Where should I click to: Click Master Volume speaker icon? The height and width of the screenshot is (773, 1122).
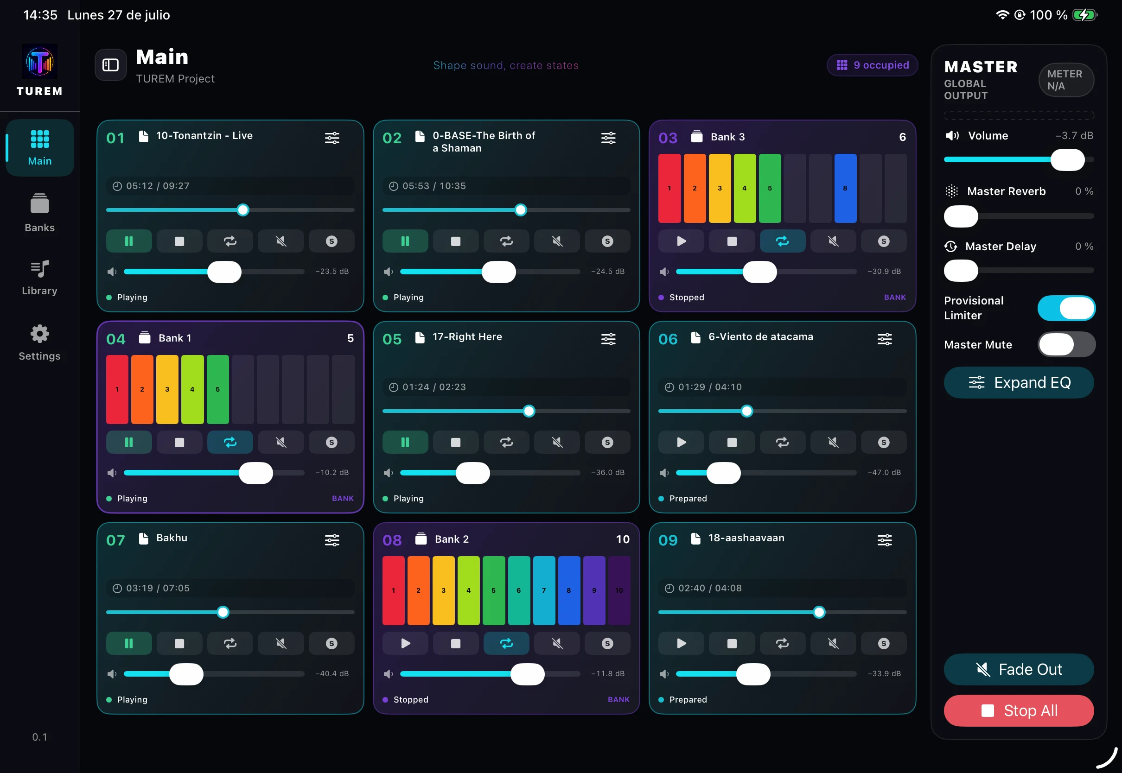tap(952, 136)
